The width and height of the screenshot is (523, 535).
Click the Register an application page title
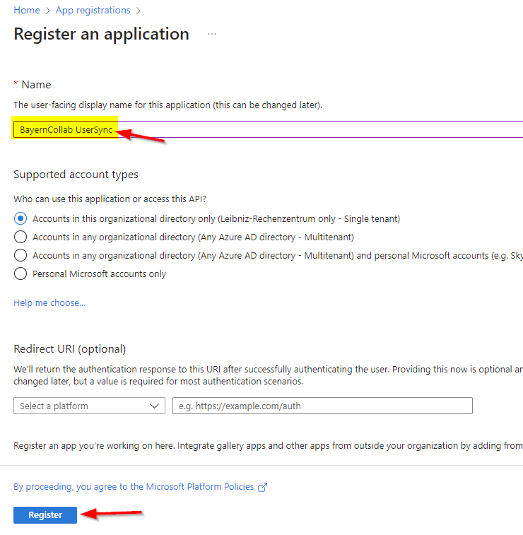pos(102,34)
